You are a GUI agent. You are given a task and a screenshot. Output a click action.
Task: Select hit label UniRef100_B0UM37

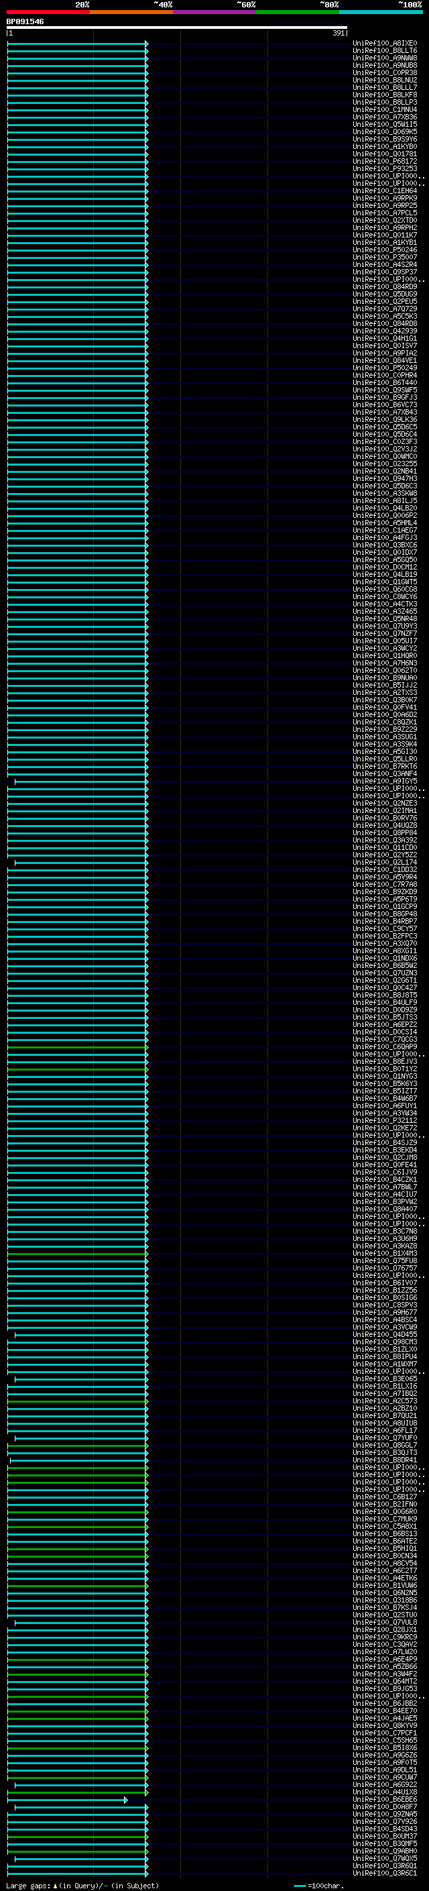click(x=384, y=1836)
